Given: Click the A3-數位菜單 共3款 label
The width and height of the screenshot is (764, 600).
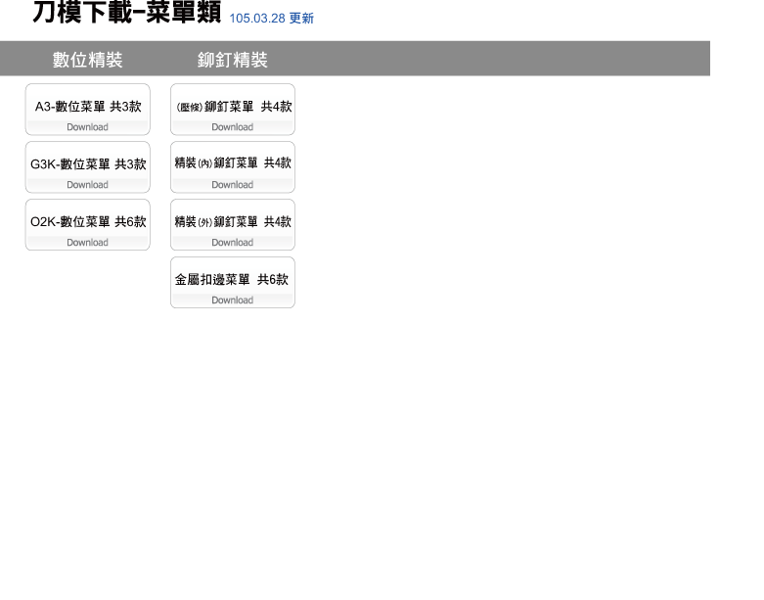Looking at the screenshot, I should 88,107.
